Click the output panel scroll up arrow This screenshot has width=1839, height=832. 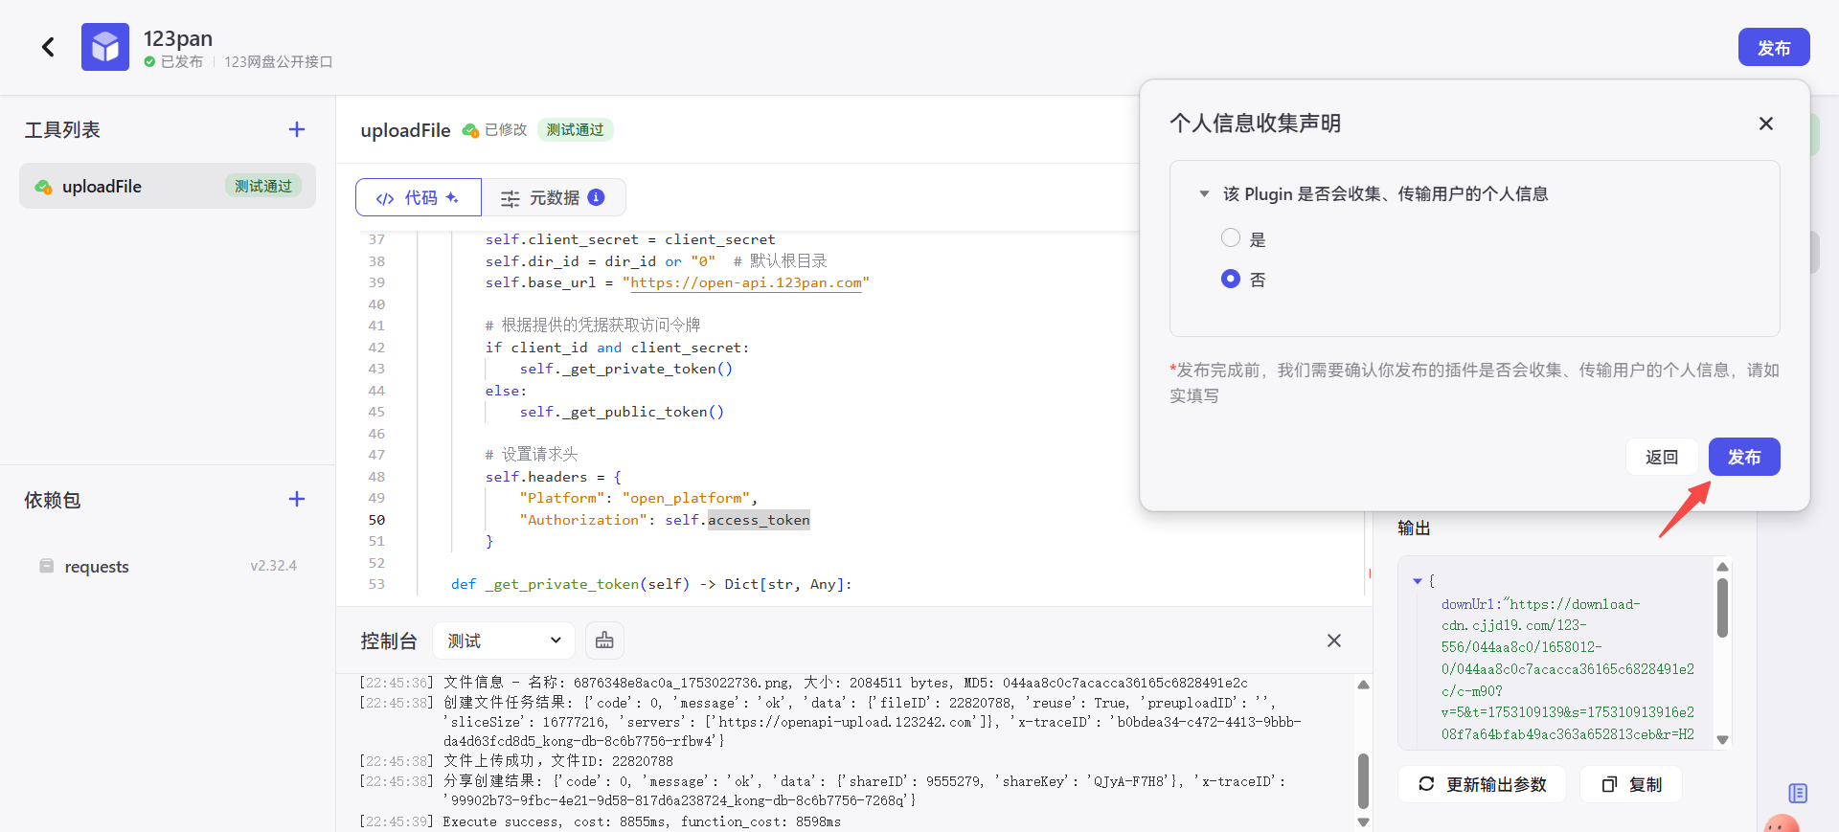tap(1722, 567)
